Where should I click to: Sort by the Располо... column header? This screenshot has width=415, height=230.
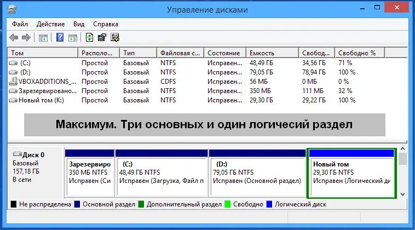point(99,53)
